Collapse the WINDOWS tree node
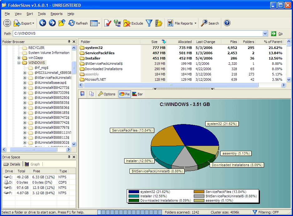The width and height of the screenshot is (293, 216). pos(19,63)
